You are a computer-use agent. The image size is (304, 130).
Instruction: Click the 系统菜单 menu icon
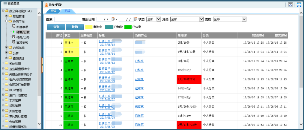pyautogui.click(x=5, y=3)
